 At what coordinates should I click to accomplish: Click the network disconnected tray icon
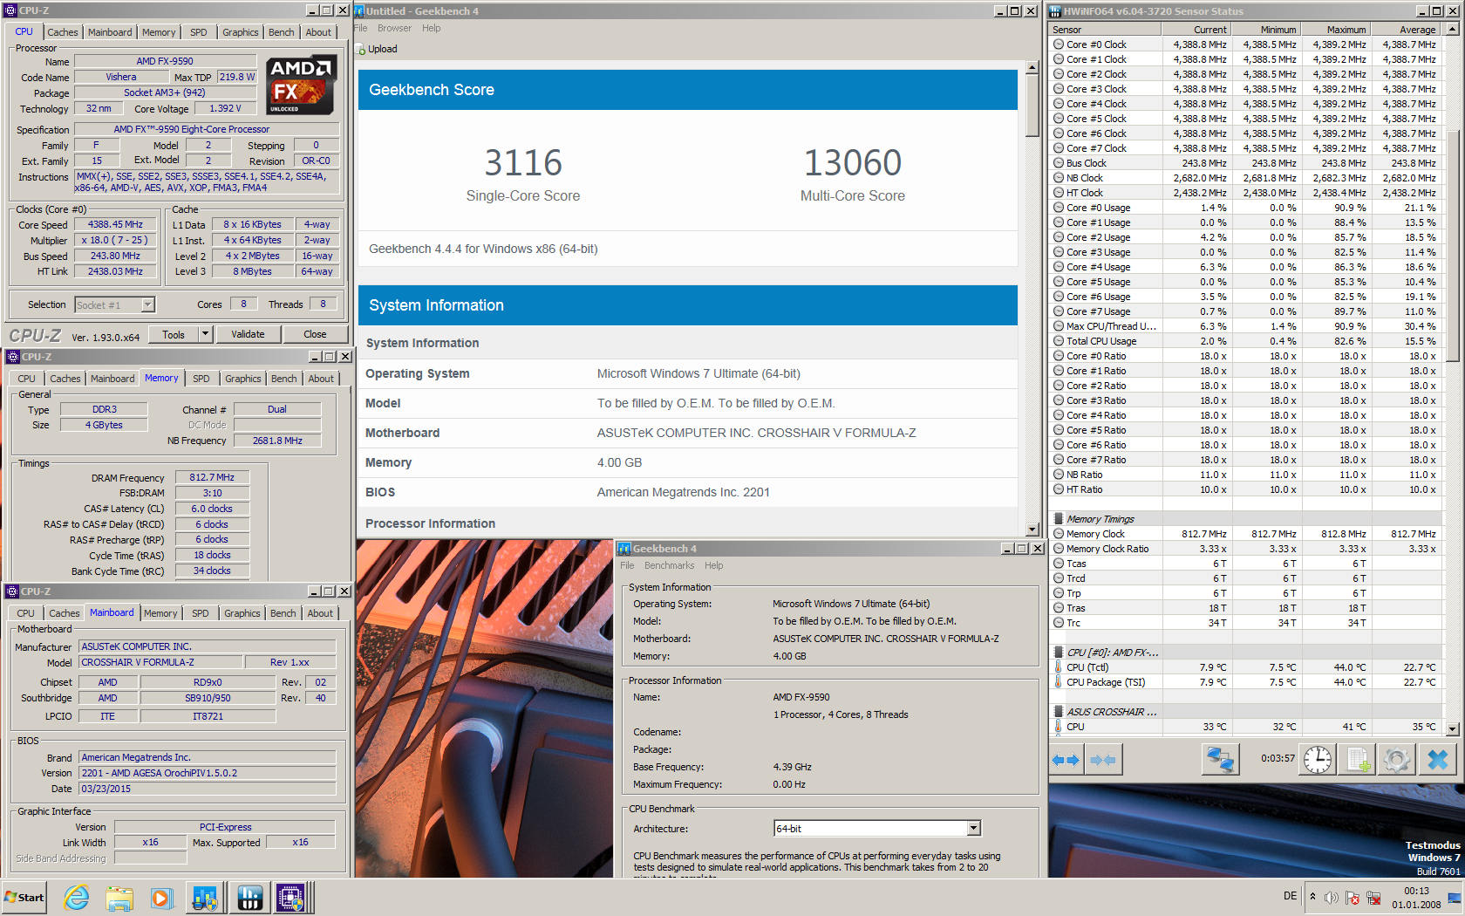[x=1373, y=898]
